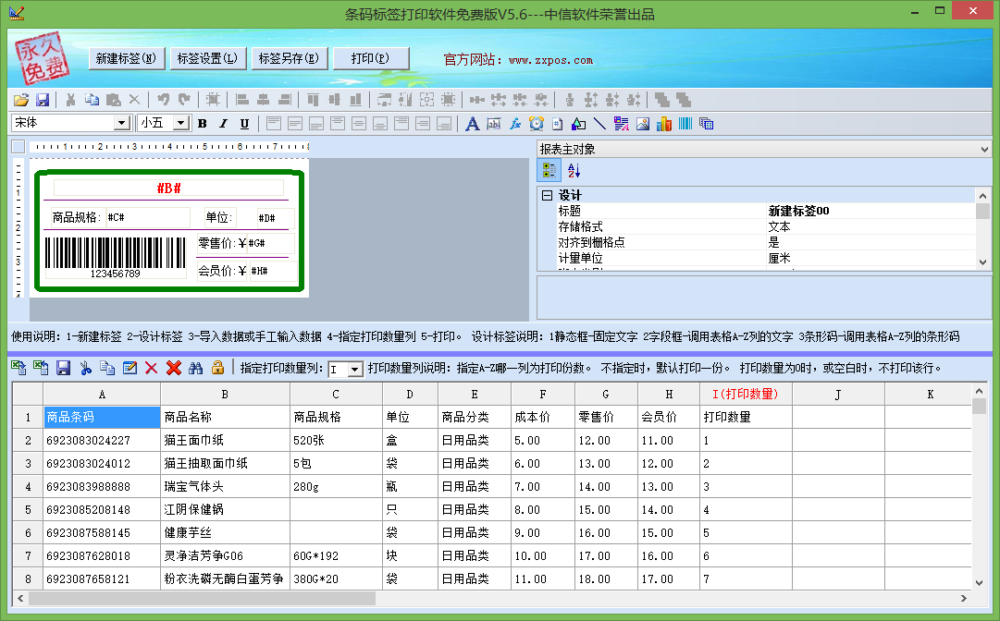Toggle italic text formatting
The image size is (1000, 621).
(223, 124)
